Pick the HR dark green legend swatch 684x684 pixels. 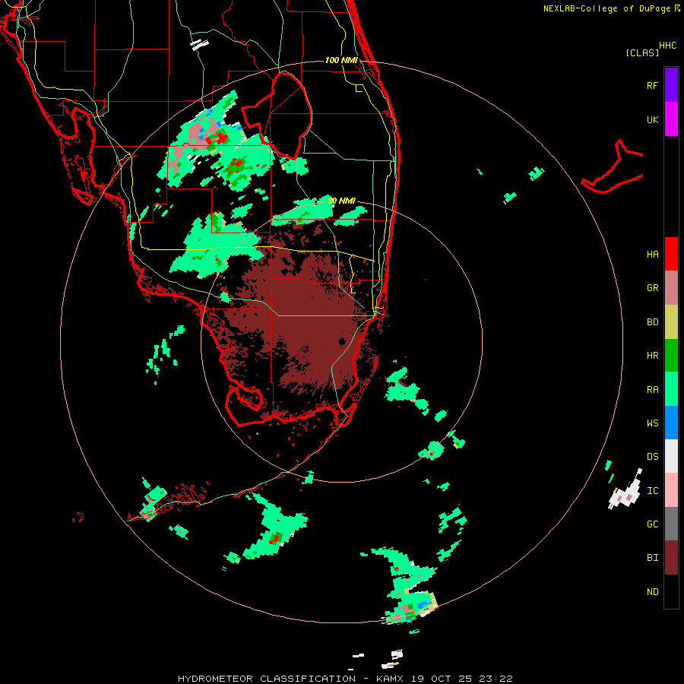coord(671,356)
